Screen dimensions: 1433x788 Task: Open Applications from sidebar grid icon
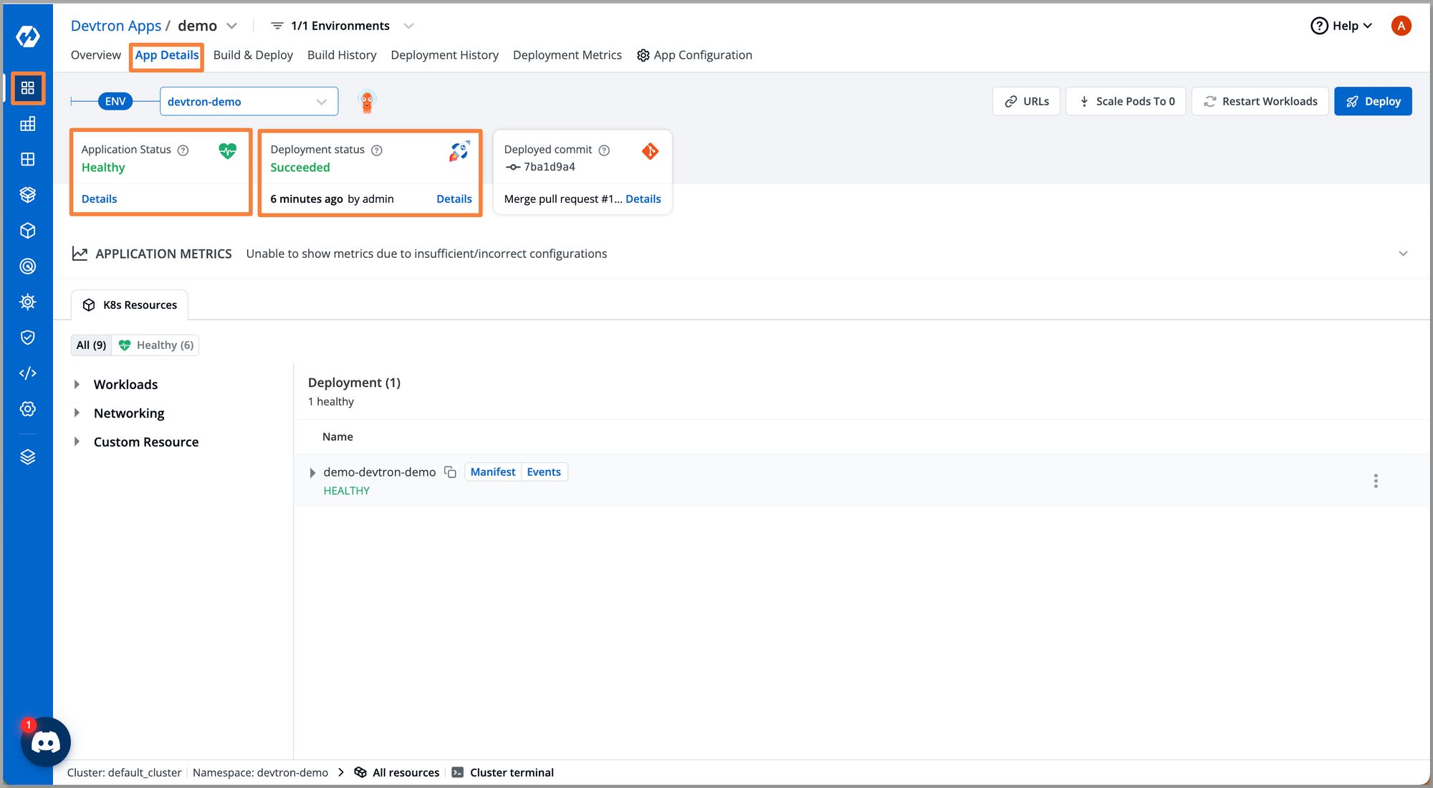pos(28,88)
